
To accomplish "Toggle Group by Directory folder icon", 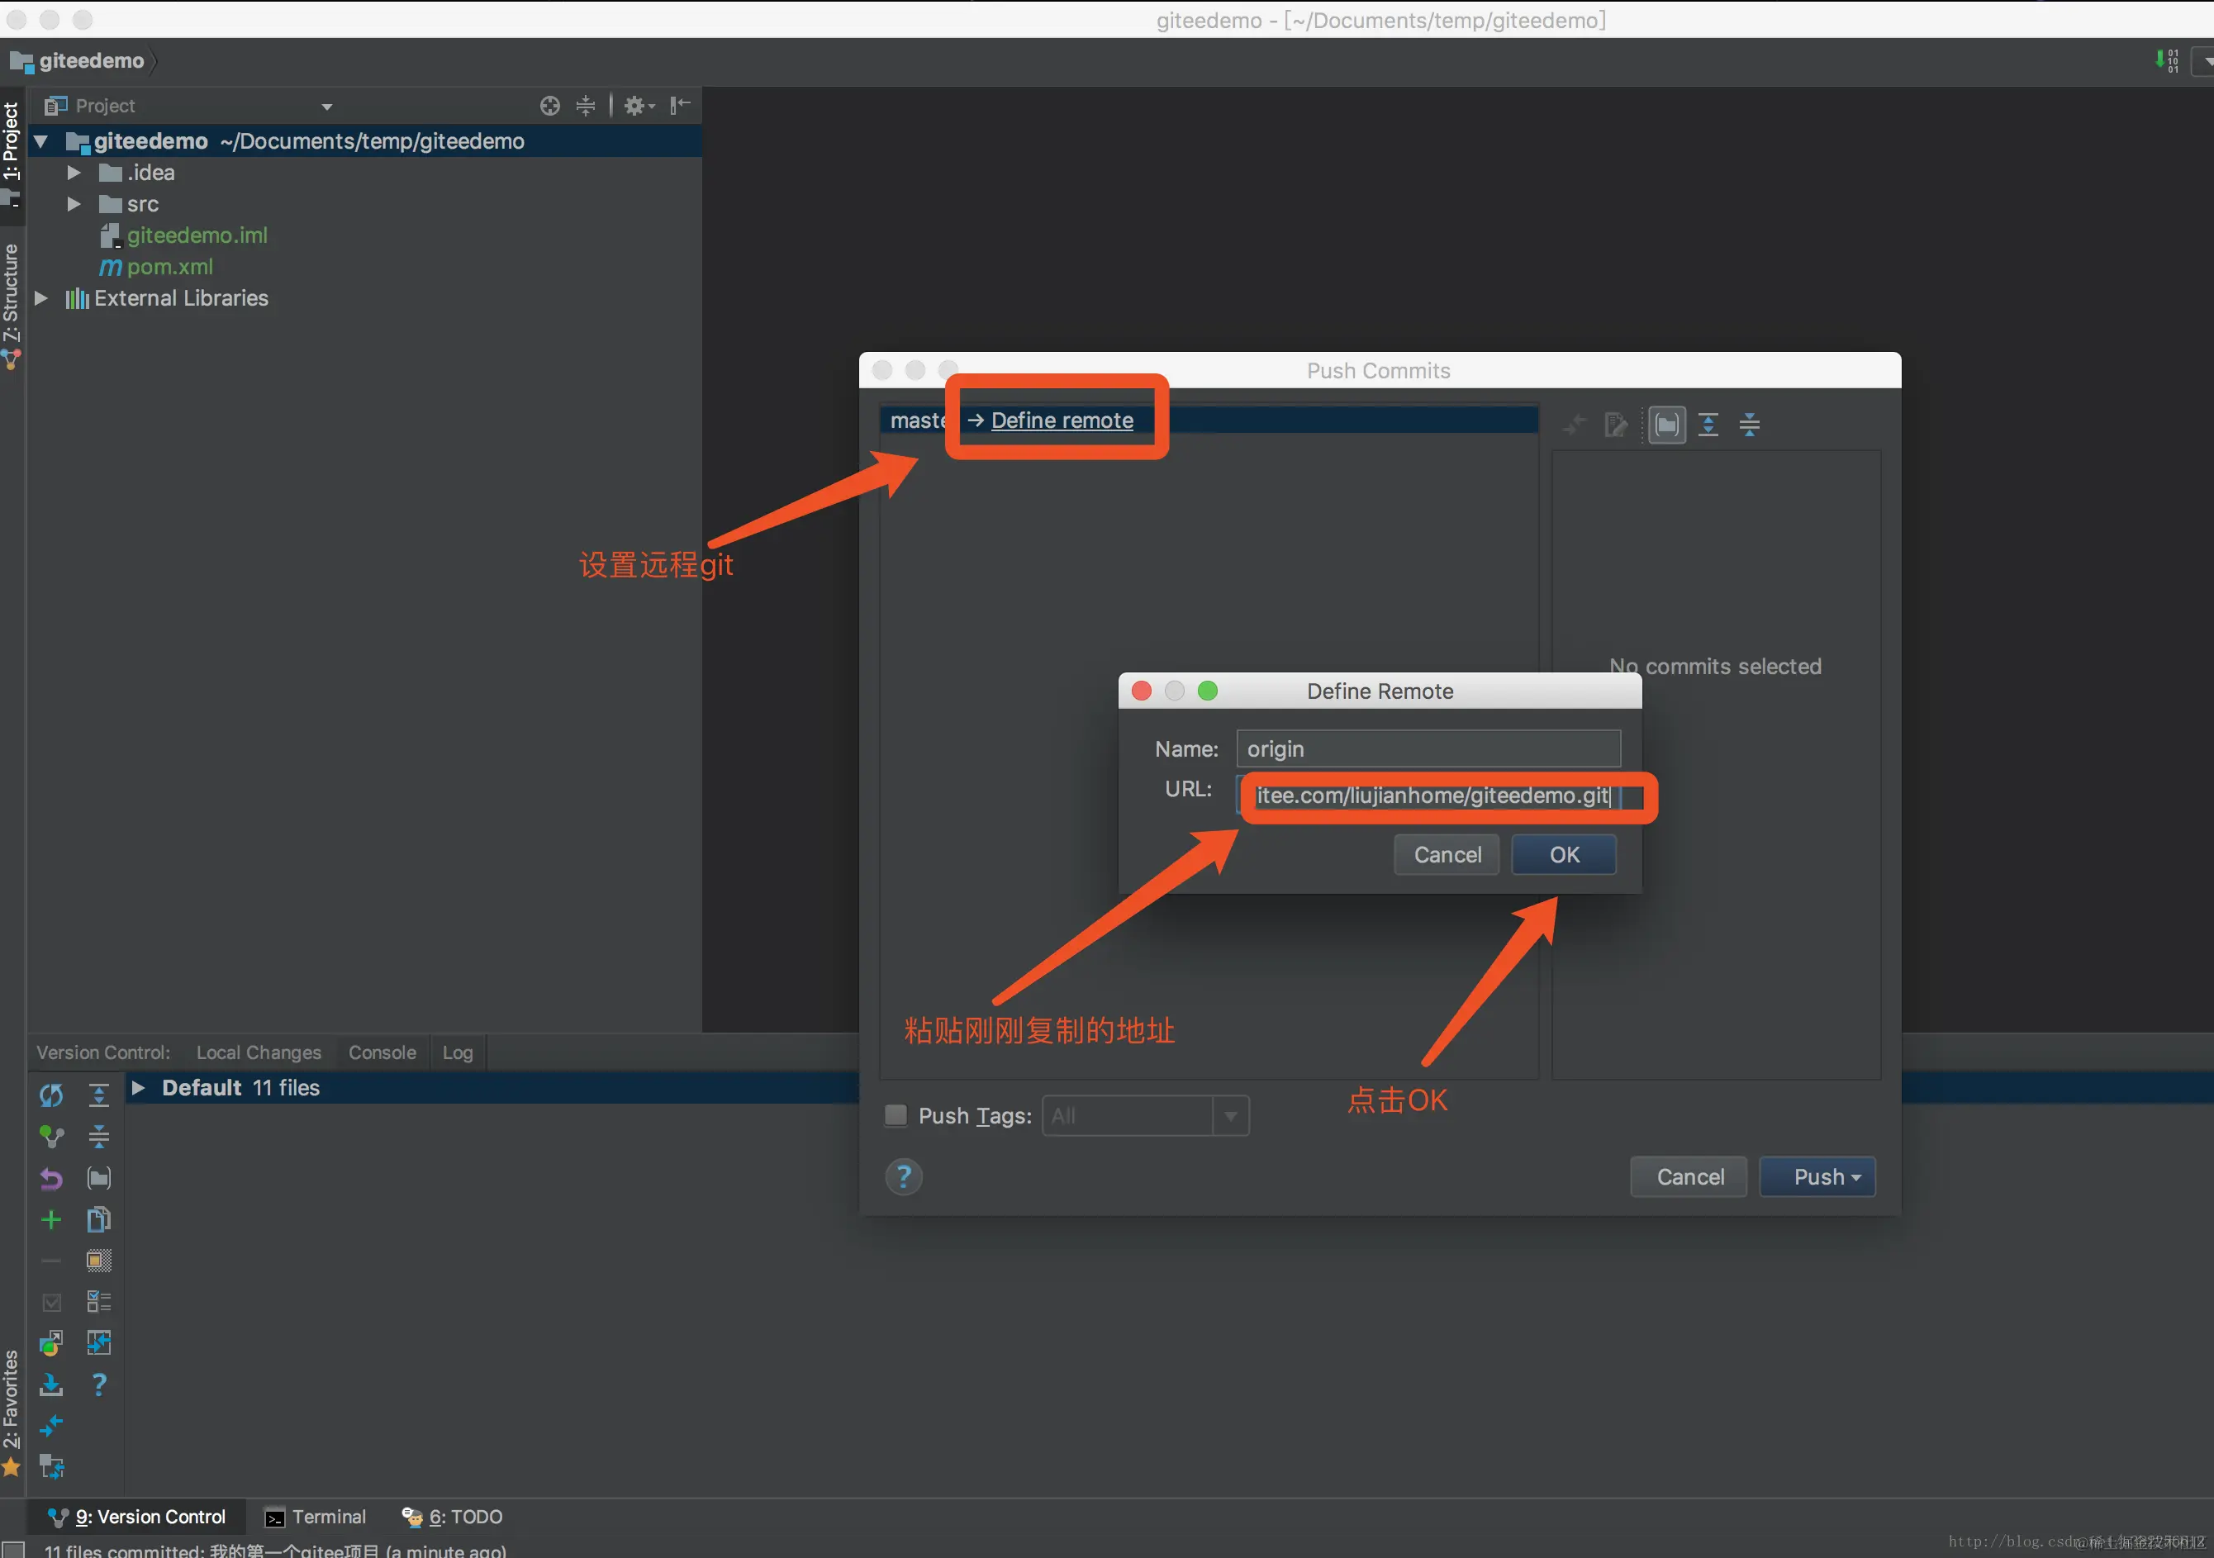I will click(98, 1178).
